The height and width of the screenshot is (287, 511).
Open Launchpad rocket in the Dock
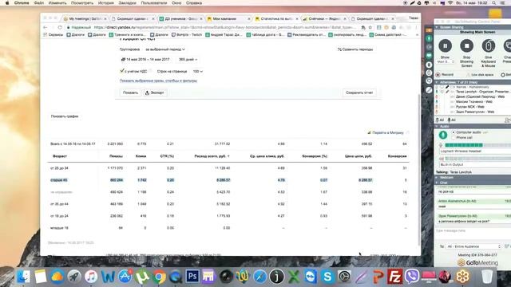(x=74, y=277)
